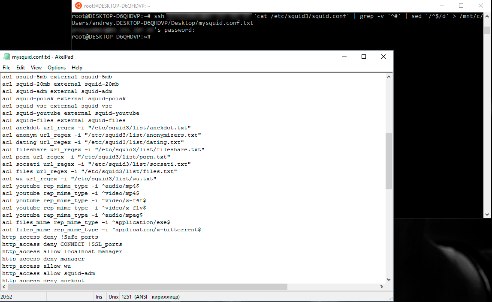This screenshot has width=492, height=302.
Task: Click the youtube '^video/x-flv$' line
Action: tap(74, 208)
